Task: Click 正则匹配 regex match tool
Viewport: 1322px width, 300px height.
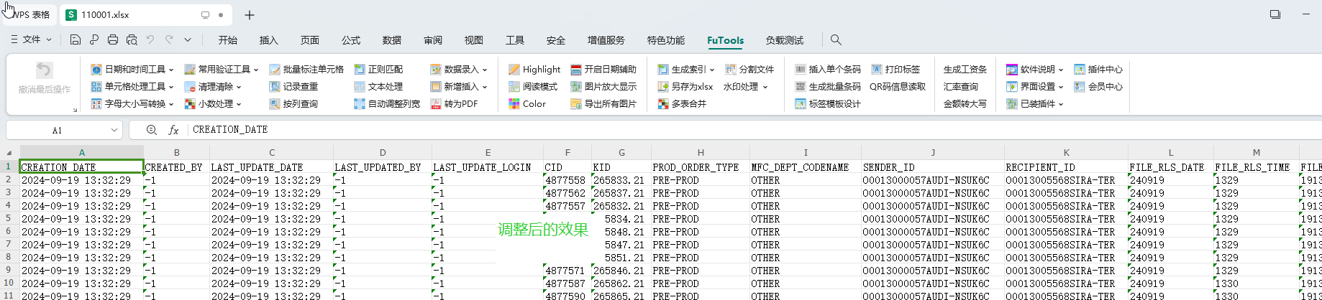Action: (378, 70)
